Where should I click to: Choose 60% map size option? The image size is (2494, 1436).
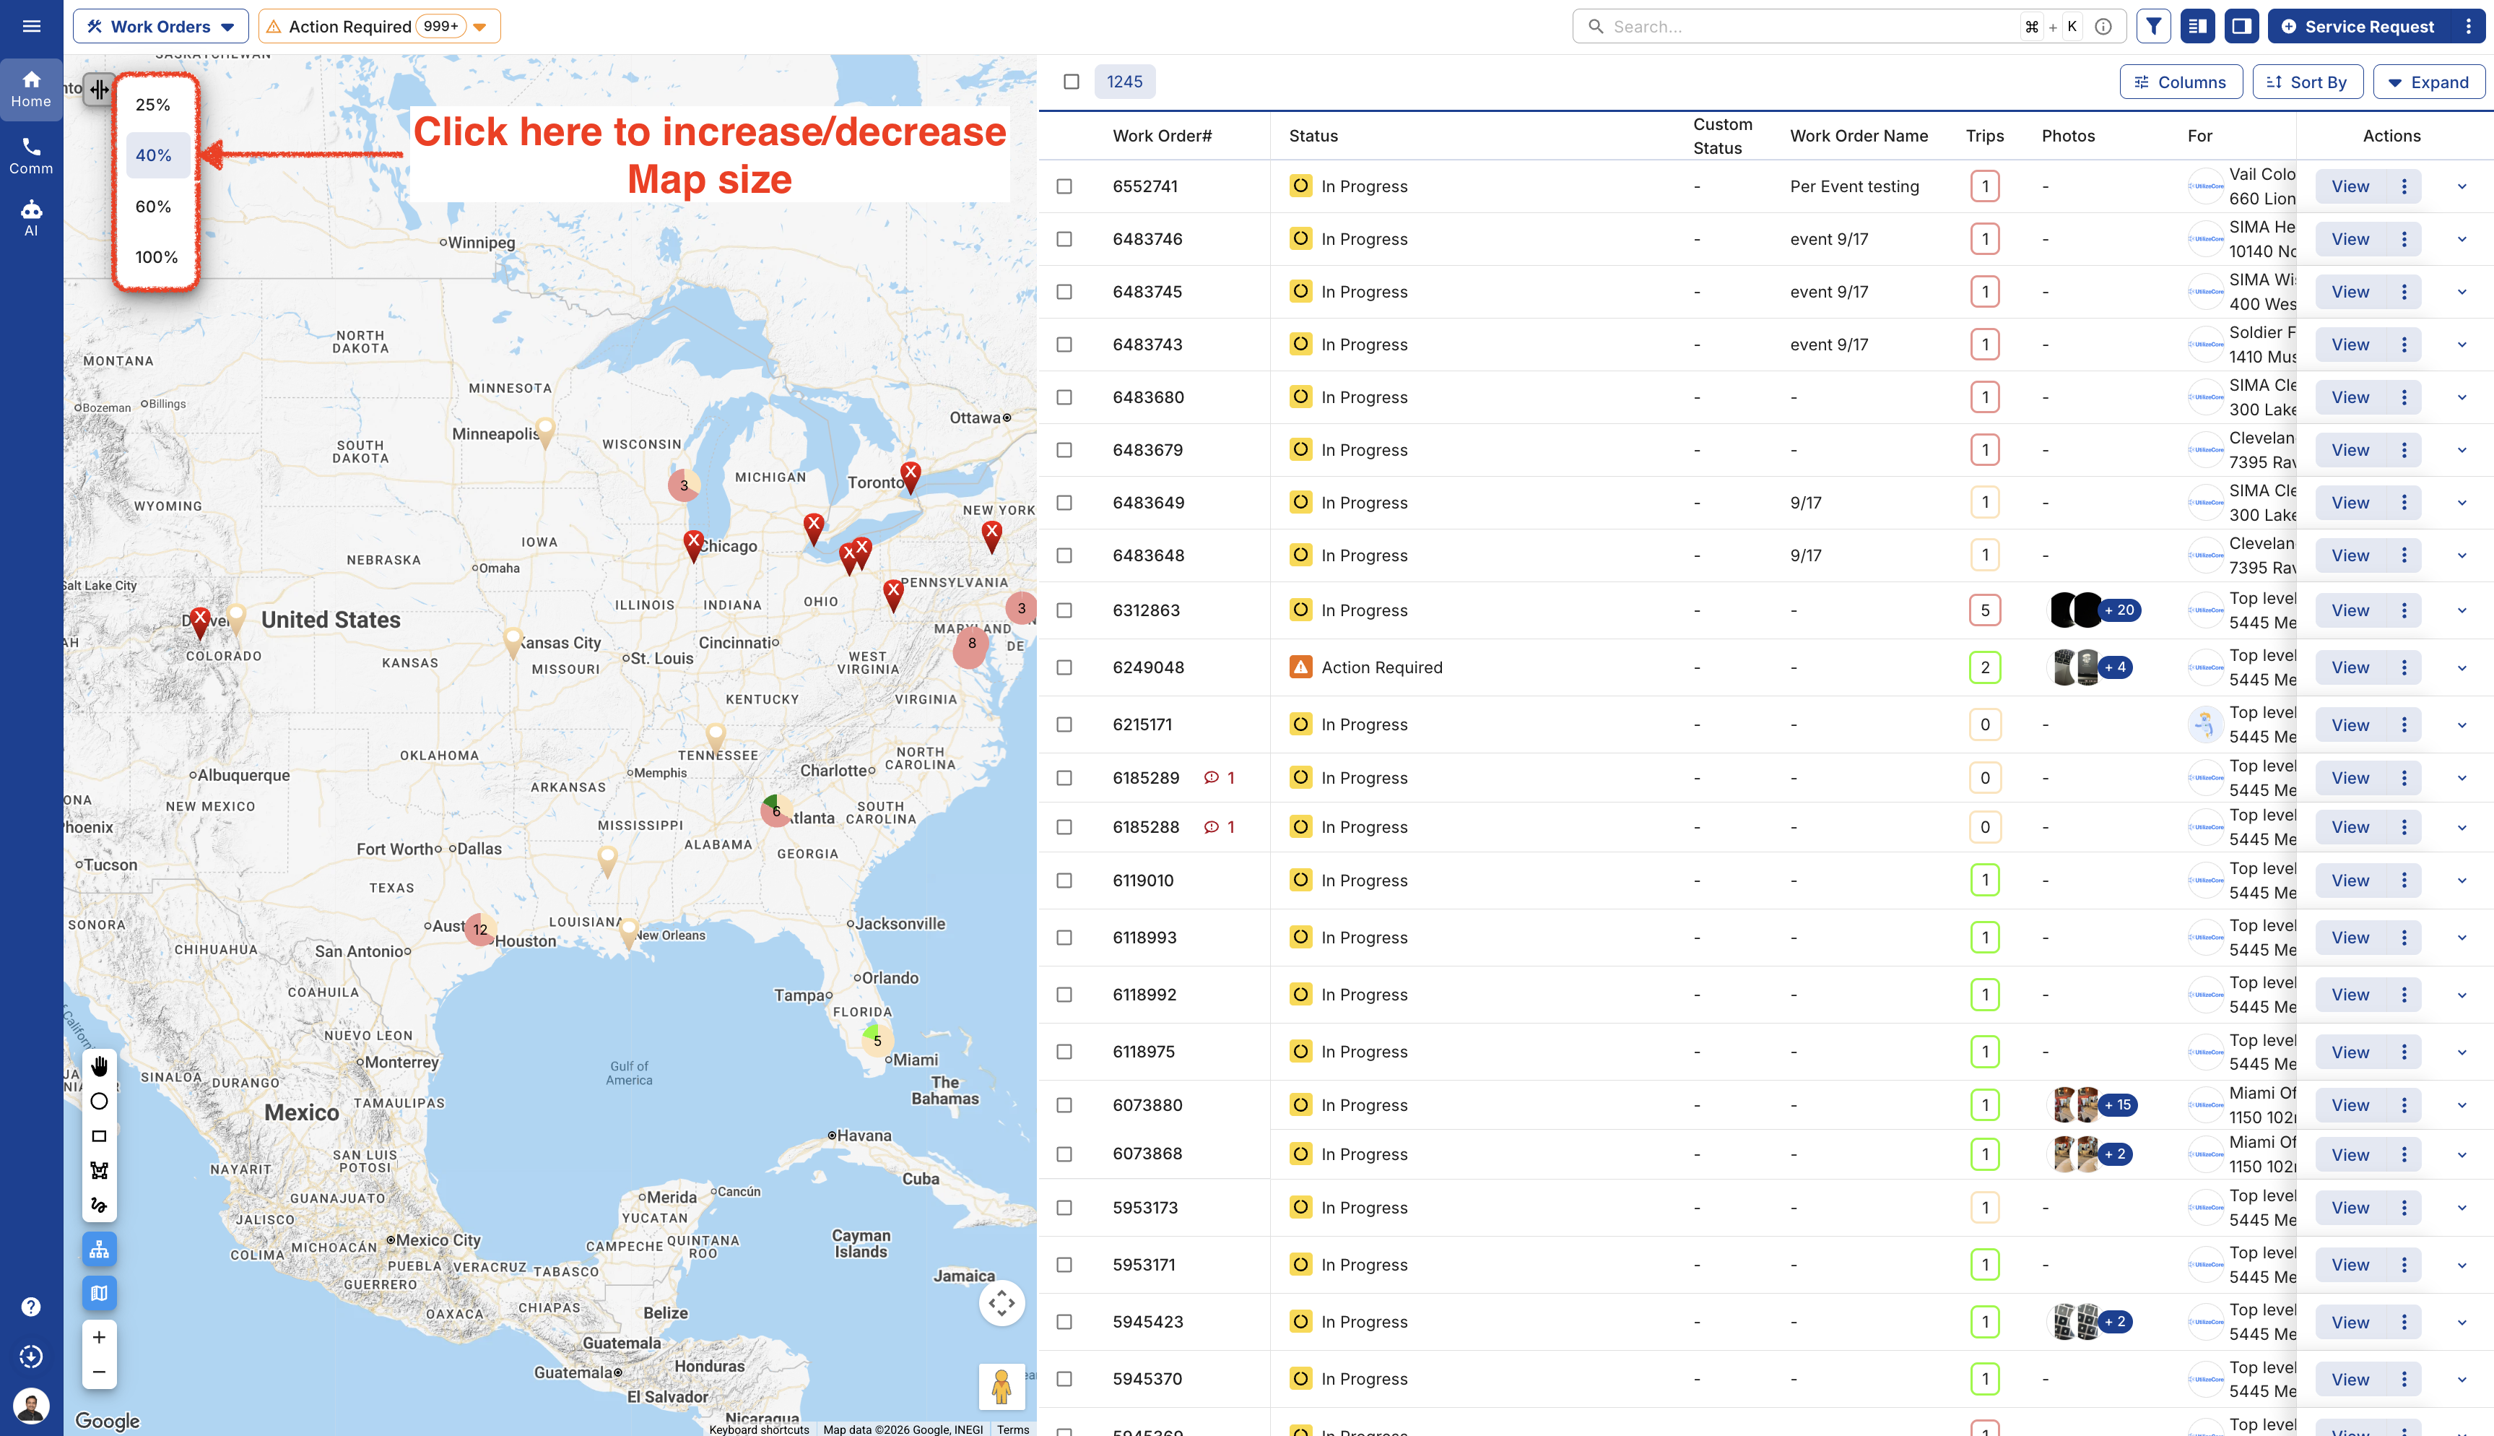pyautogui.click(x=154, y=206)
